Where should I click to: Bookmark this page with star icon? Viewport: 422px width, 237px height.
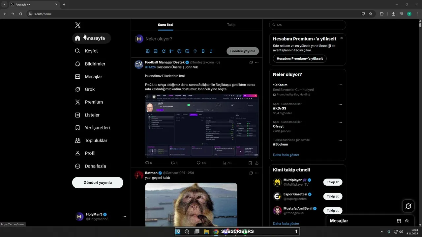pos(371,14)
